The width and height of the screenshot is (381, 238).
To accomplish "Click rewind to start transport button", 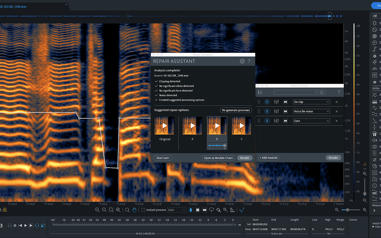I will pyautogui.click(x=20, y=225).
